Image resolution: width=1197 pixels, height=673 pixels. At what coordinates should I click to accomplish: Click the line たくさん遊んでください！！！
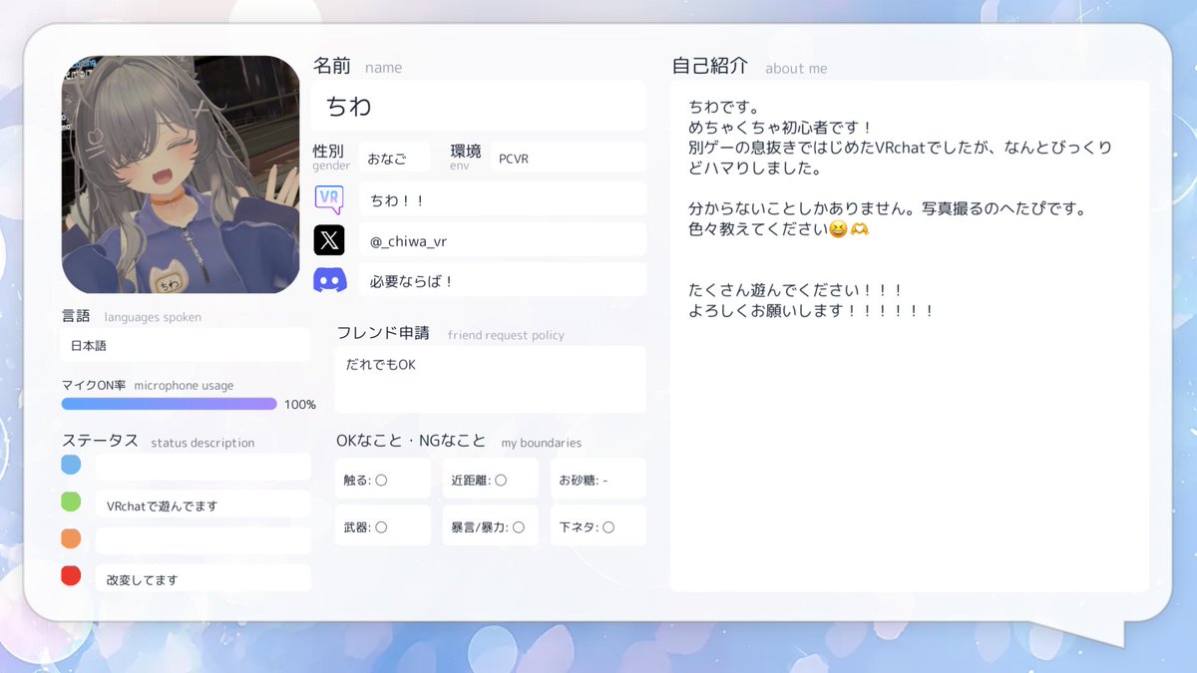[x=796, y=290]
